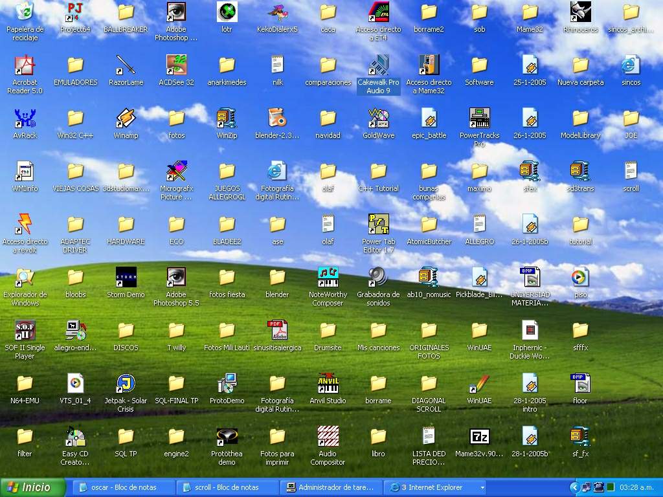Click the Inicio start button
The height and width of the screenshot is (497, 663).
coord(33,487)
